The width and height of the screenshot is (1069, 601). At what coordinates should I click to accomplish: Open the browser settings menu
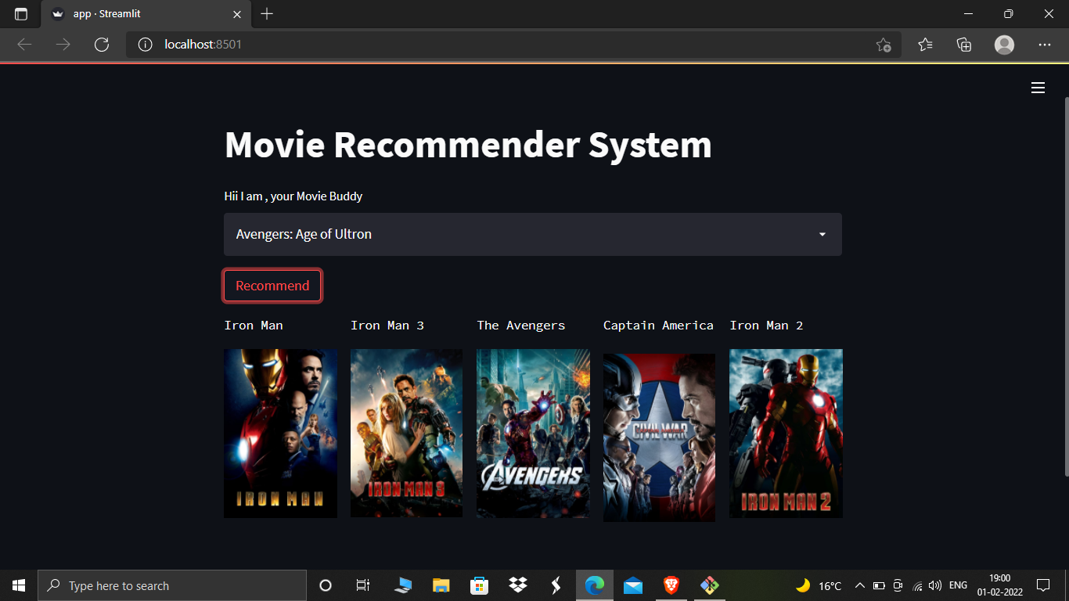(x=1045, y=45)
